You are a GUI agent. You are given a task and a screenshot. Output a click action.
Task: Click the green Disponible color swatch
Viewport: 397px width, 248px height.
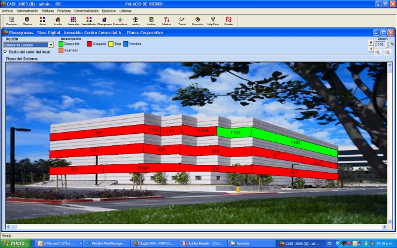pos(61,44)
